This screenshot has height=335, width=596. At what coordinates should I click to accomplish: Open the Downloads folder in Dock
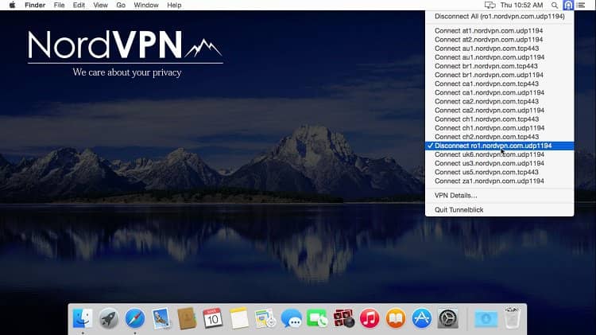[x=486, y=318]
